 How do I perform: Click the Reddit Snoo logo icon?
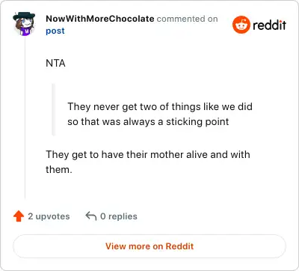coord(241,25)
